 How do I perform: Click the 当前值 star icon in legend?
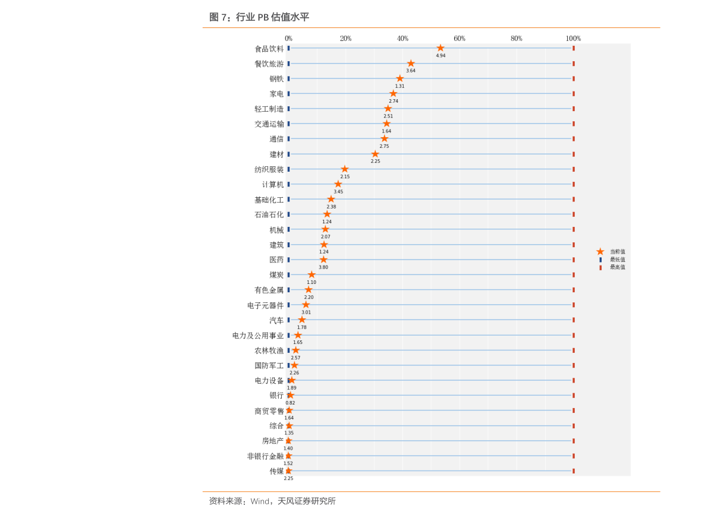point(600,252)
